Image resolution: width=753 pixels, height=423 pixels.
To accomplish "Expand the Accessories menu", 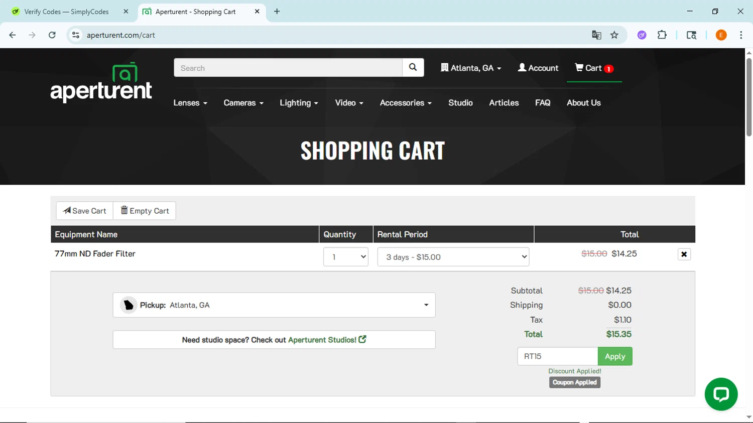I will click(406, 103).
